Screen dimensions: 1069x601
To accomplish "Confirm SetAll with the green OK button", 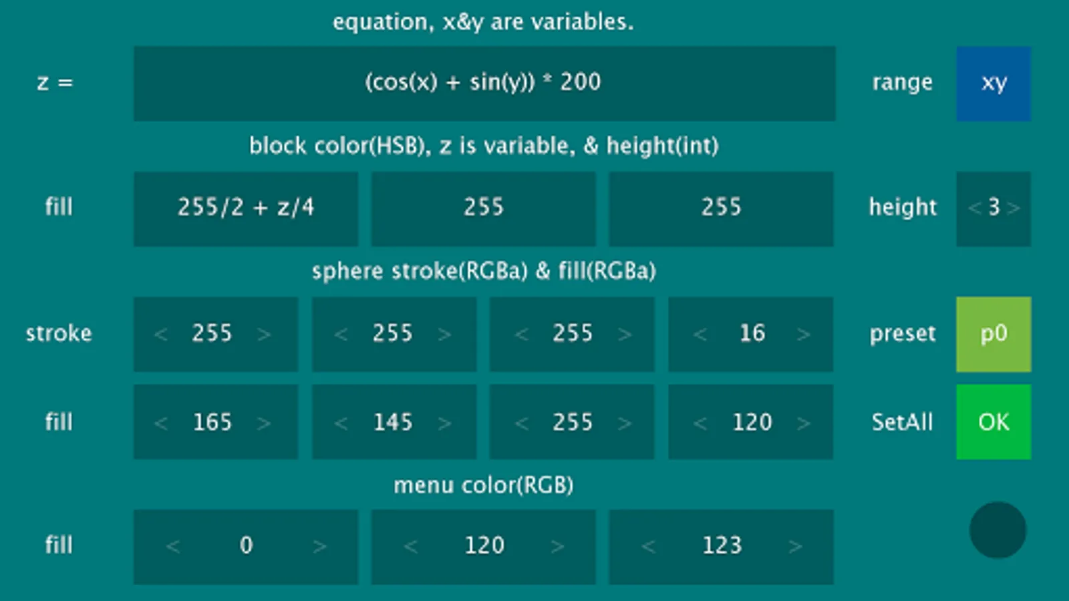I will (x=994, y=421).
